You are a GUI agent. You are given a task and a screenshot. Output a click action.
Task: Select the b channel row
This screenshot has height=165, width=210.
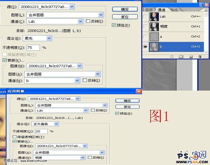tap(176, 47)
